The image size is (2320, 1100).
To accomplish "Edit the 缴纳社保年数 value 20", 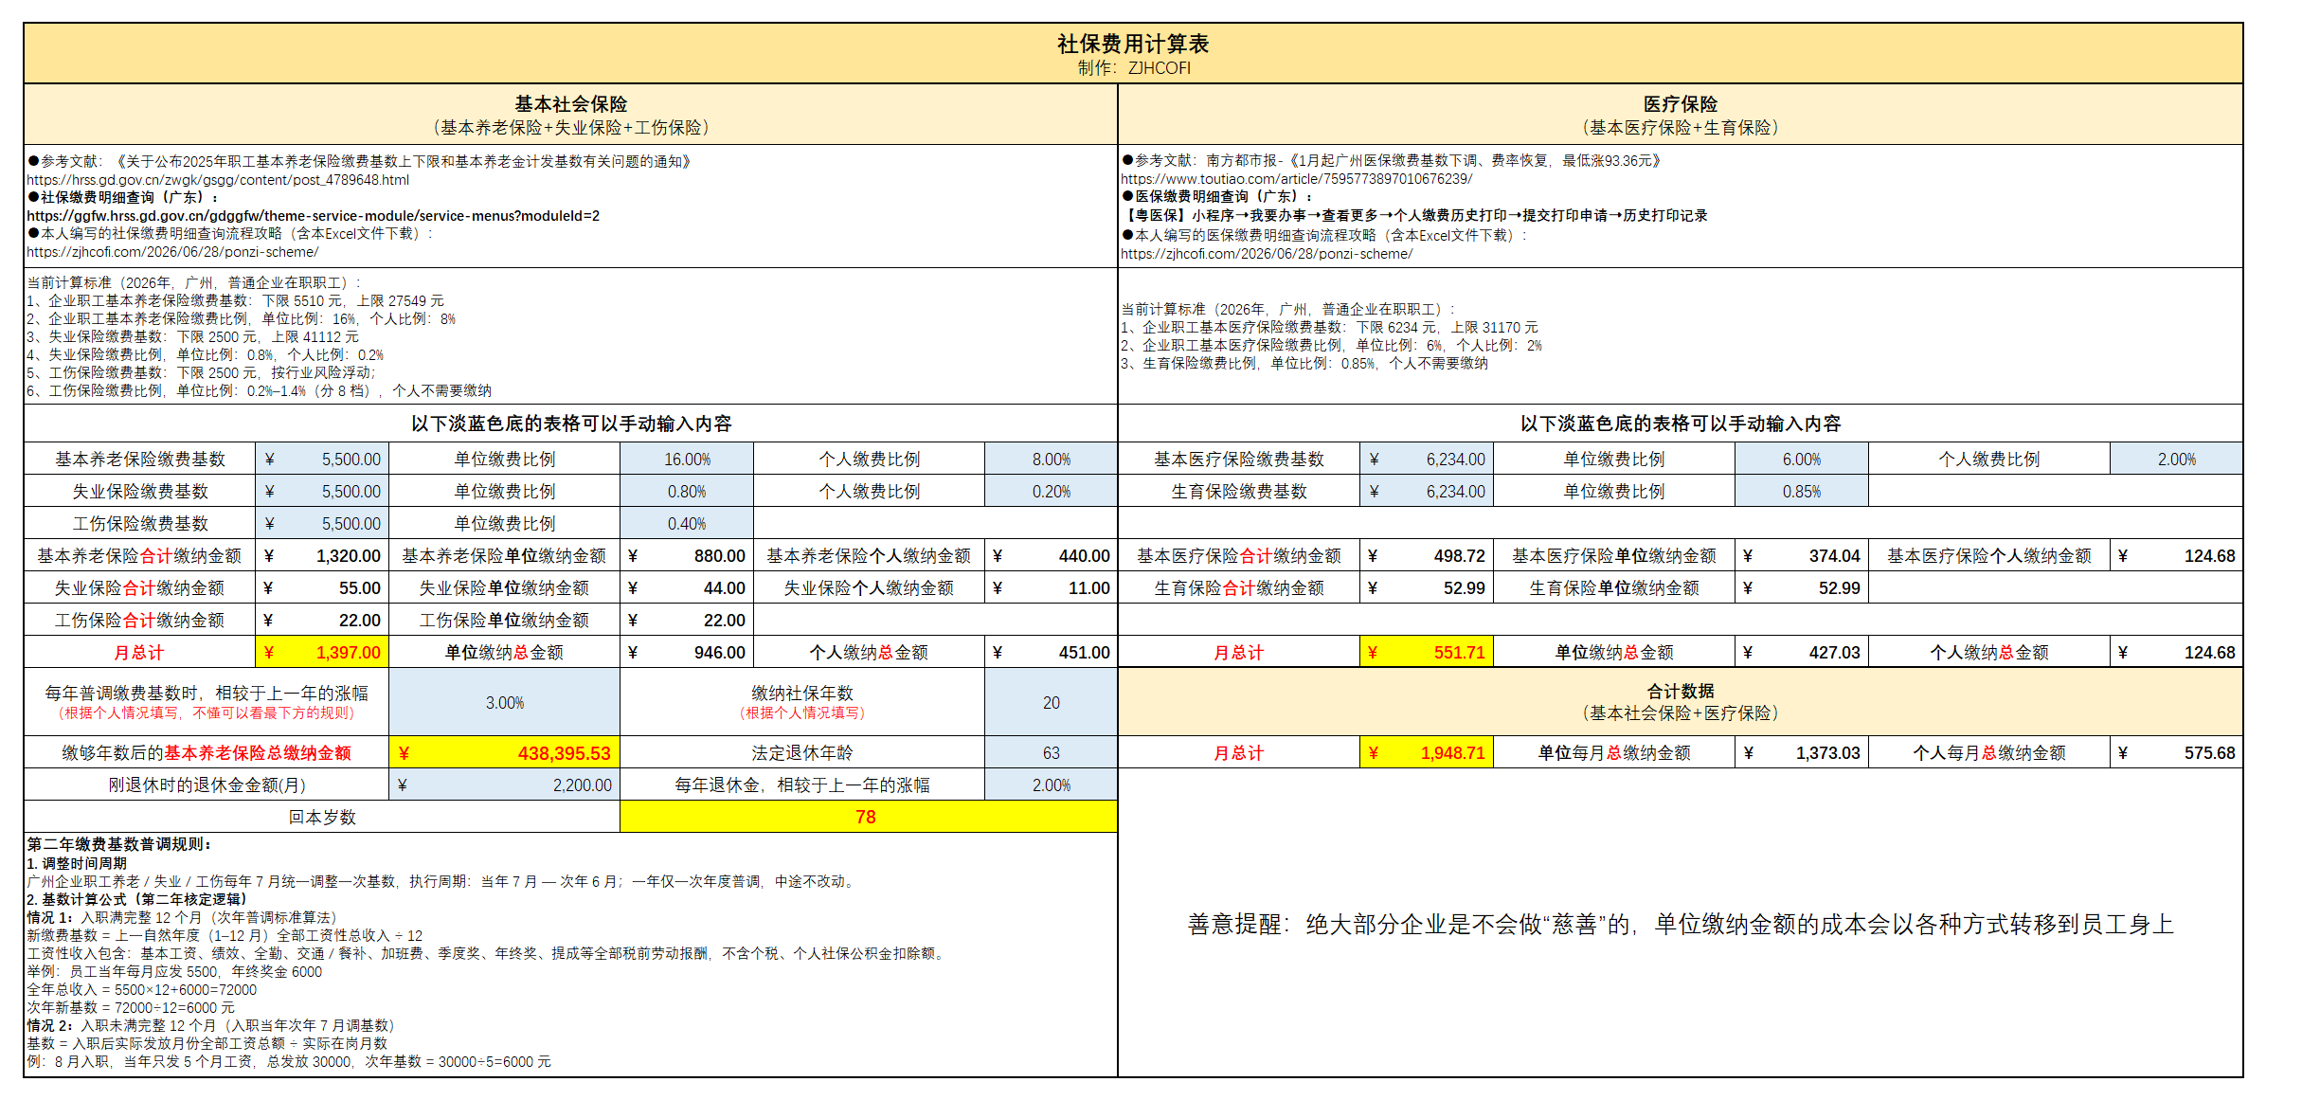I will [x=1052, y=703].
